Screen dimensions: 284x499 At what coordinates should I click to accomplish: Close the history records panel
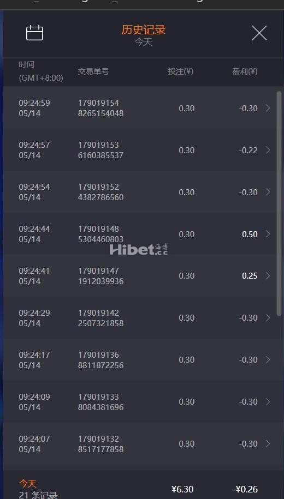click(259, 33)
